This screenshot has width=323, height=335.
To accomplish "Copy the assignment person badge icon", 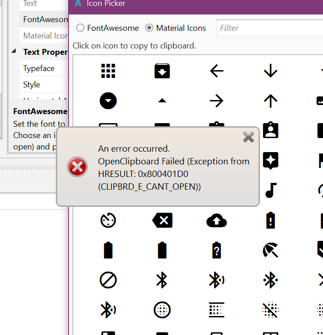I will coord(270,130).
